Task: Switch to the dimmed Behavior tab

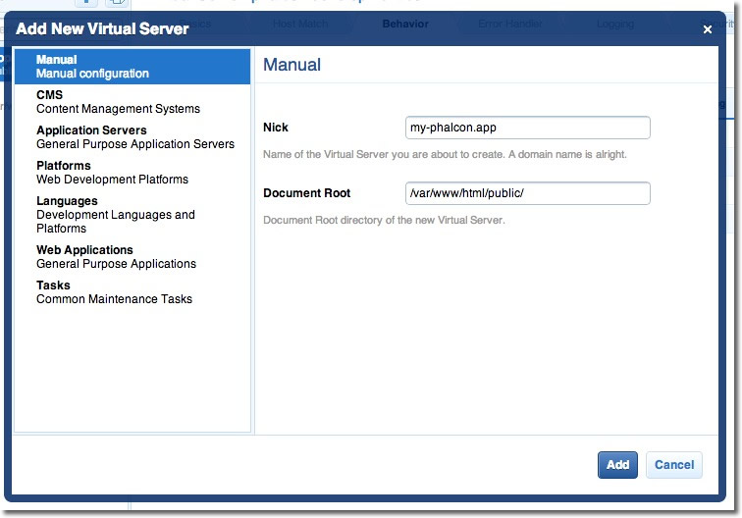Action: (405, 24)
